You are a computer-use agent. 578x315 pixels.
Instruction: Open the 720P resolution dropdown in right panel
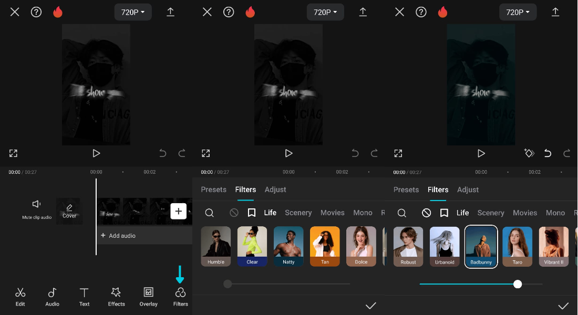[x=518, y=12]
